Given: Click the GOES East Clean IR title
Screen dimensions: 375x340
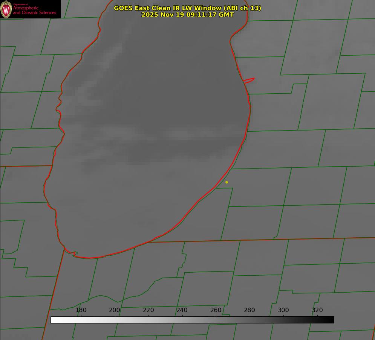Looking at the screenshot, I should [187, 8].
